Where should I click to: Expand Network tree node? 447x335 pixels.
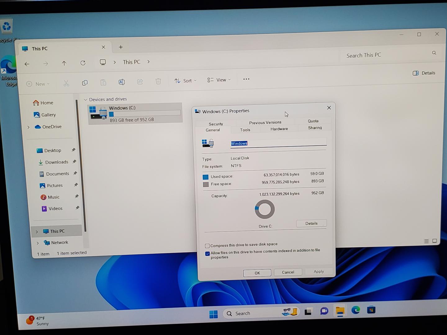point(38,243)
